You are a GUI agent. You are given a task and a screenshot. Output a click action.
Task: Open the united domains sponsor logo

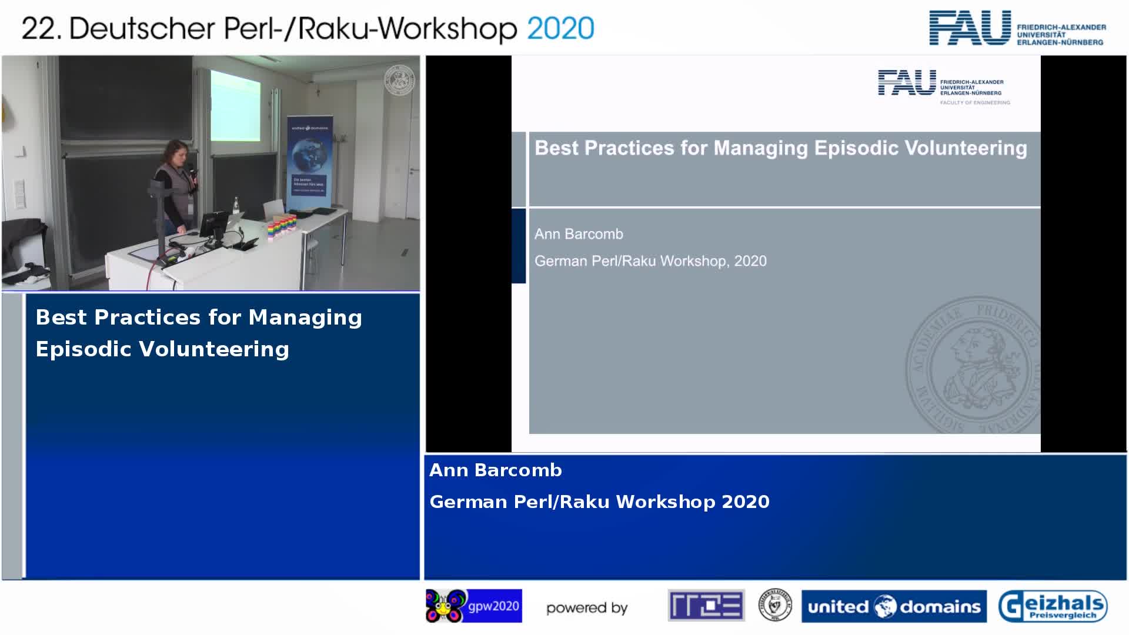(x=894, y=606)
